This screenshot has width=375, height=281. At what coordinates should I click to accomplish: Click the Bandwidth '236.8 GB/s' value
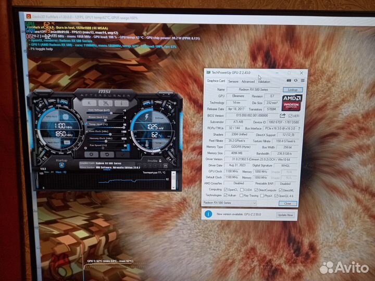click(284, 154)
